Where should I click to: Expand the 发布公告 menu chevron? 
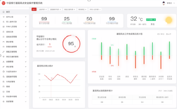pyautogui.click(x=26, y=17)
